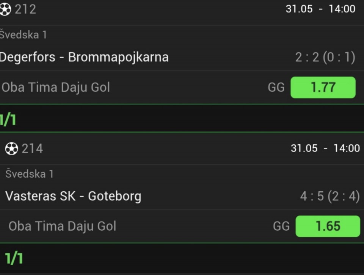
Task: Click the GG label next to 1.77
Action: tap(276, 87)
